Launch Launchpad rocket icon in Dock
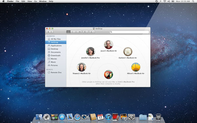The width and height of the screenshot is (197, 123). [47, 117]
